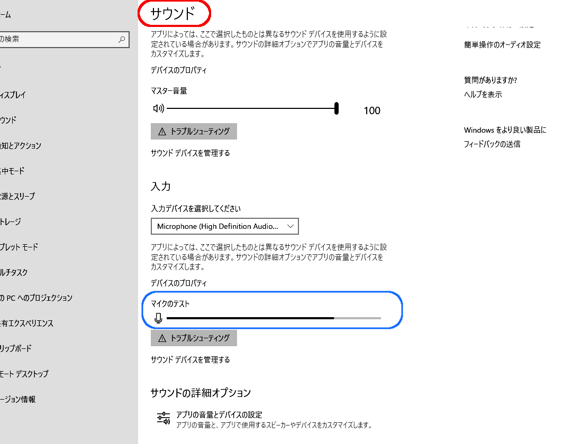Open アプリの音量とデバイスの設定 via its mixer icon
The image size is (572, 444).
pyautogui.click(x=164, y=417)
